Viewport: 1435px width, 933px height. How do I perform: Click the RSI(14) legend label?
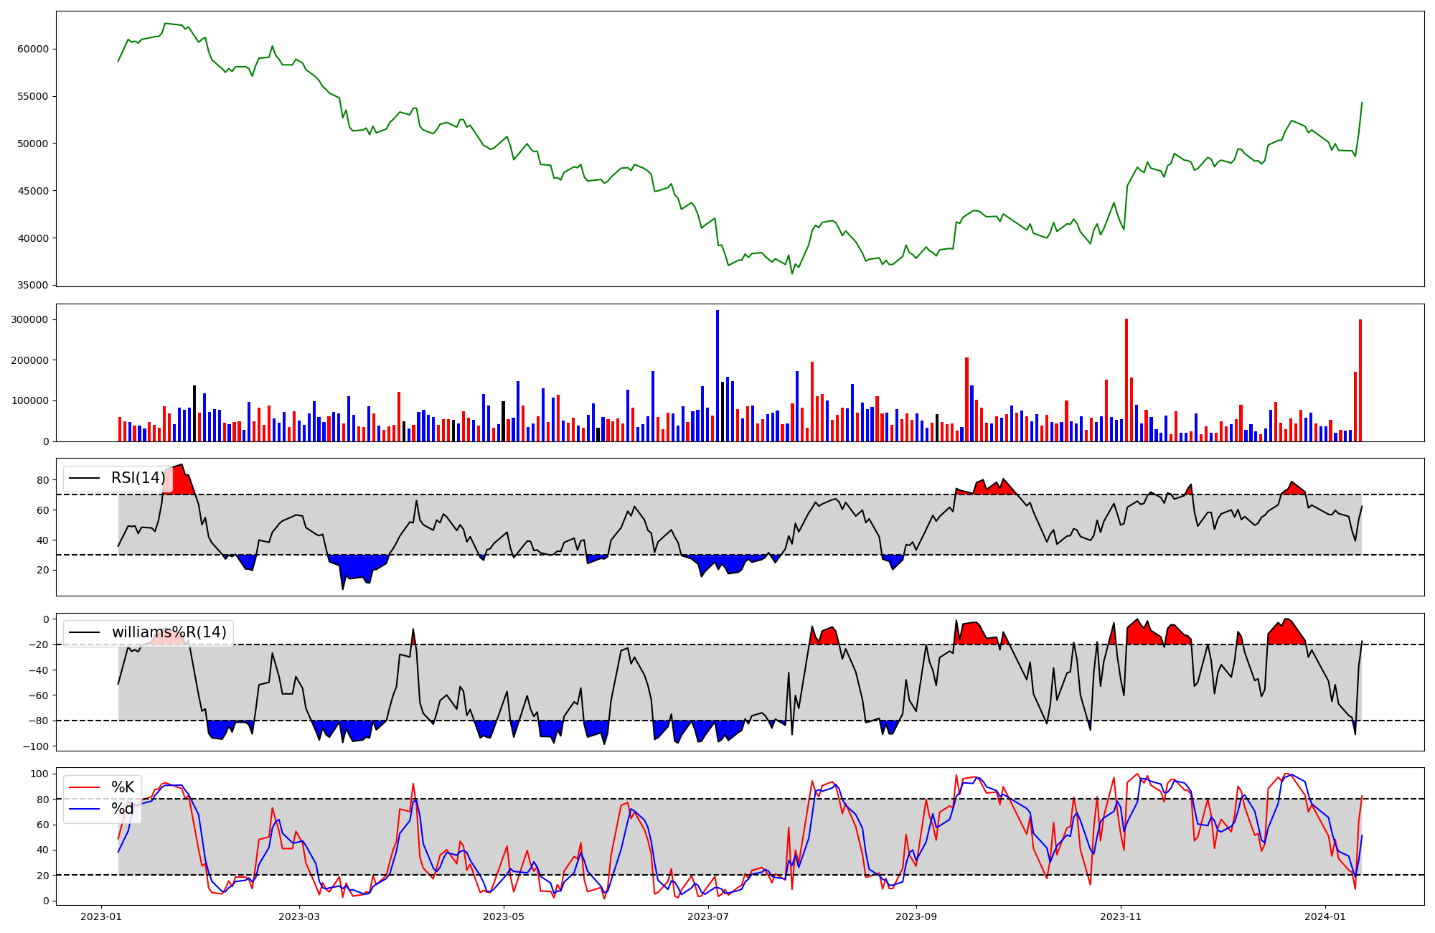(138, 478)
